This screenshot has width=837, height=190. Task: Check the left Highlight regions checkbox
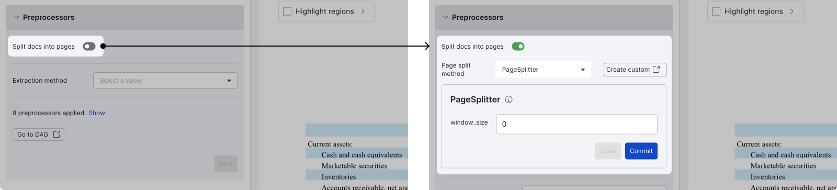coord(287,11)
